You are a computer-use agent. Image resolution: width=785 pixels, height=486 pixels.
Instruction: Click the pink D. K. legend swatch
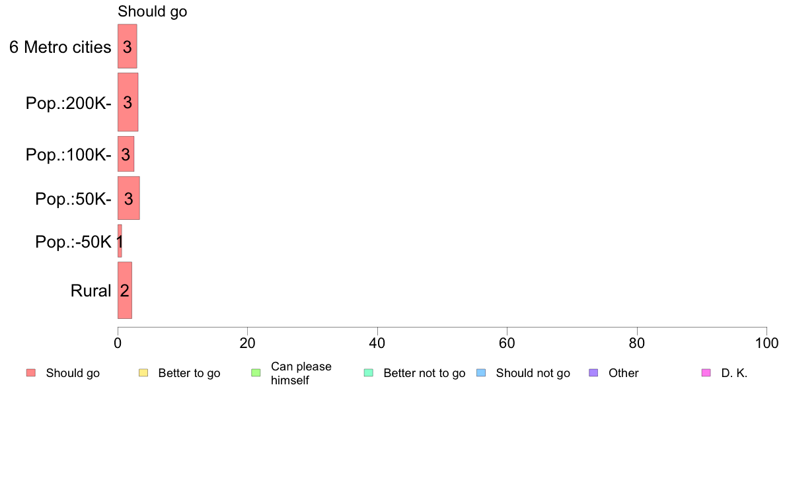pyautogui.click(x=706, y=373)
